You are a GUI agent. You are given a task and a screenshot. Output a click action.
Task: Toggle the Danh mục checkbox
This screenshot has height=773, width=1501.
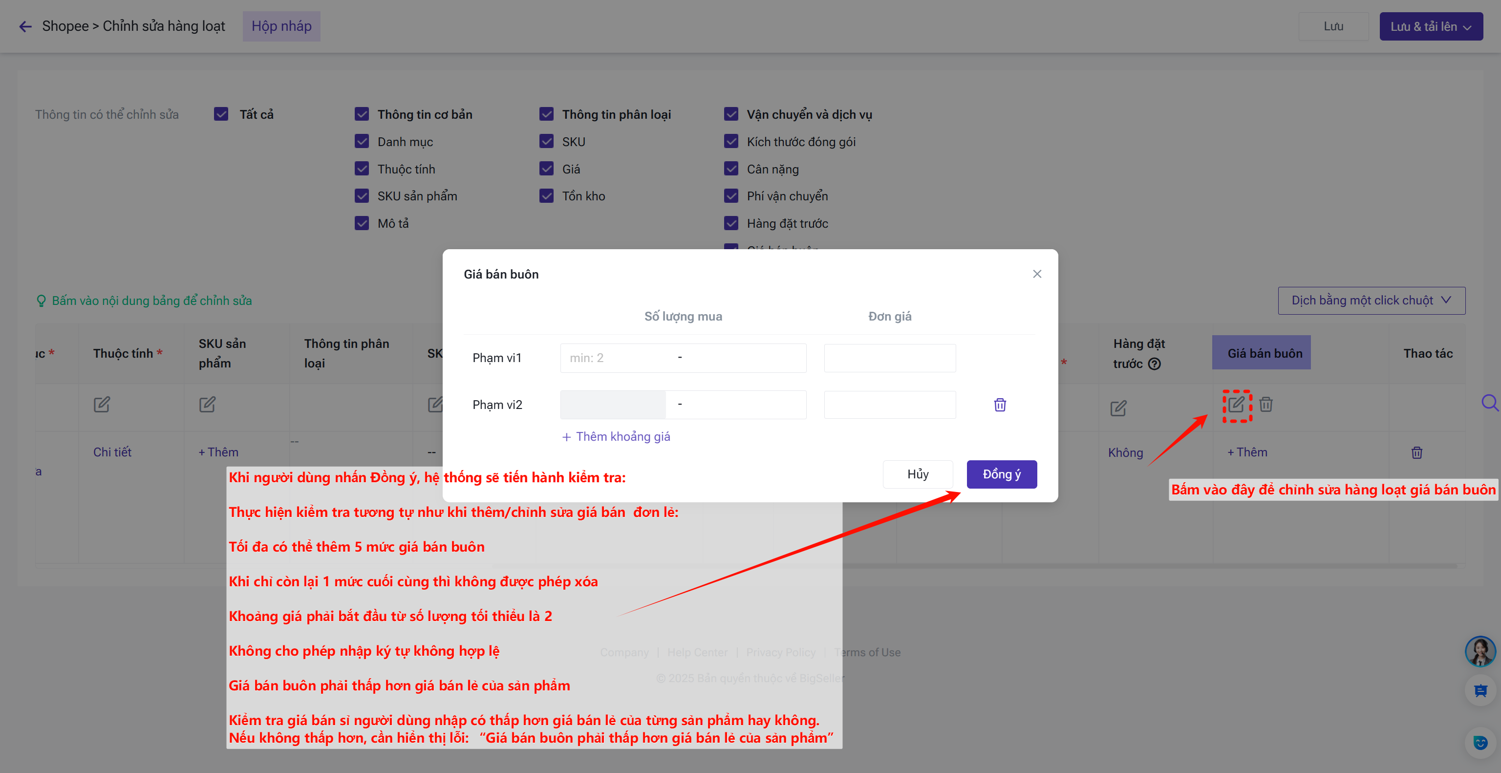coord(362,142)
